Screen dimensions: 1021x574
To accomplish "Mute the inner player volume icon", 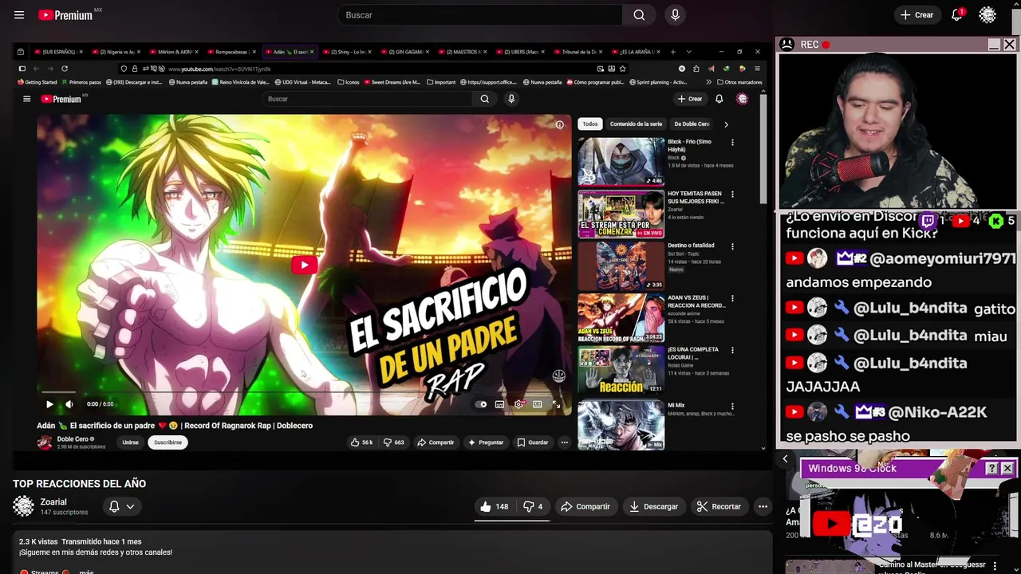I will click(69, 404).
